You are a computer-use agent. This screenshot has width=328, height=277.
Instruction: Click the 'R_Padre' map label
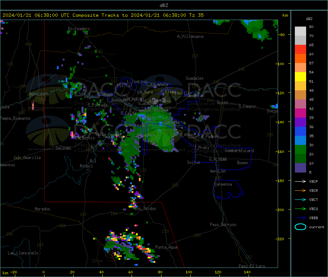click(x=209, y=136)
